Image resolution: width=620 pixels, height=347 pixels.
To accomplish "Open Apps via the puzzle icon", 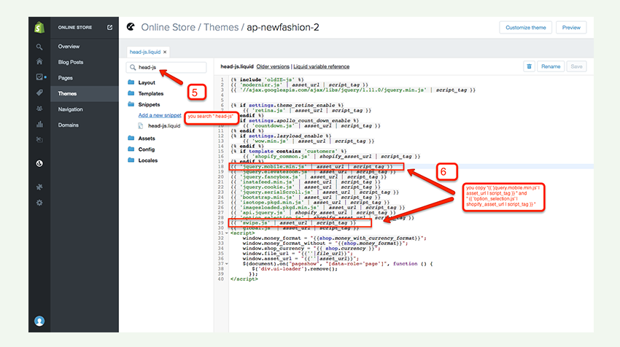I will [39, 187].
